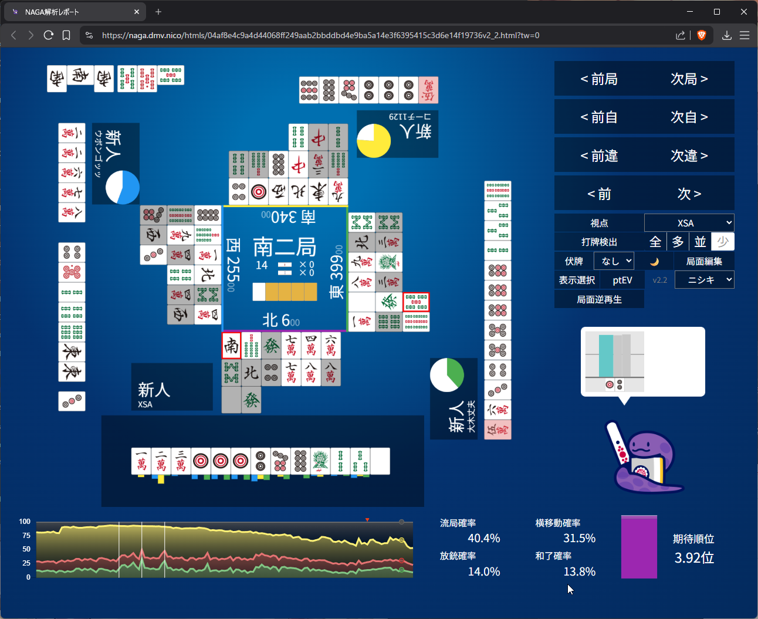
Task: Expand the 伏牌 dropdown set to なし
Action: click(x=614, y=261)
